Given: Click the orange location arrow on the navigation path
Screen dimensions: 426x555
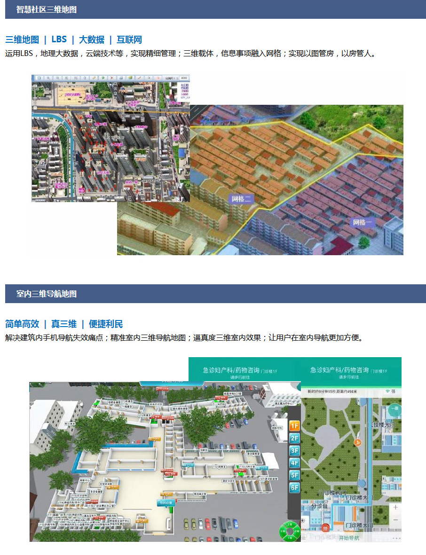Looking at the screenshot, I should 357,443.
